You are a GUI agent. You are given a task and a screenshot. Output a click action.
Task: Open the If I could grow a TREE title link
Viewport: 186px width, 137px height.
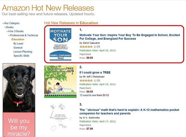click(95, 72)
